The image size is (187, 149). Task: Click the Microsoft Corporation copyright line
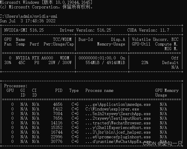click(x=46, y=7)
